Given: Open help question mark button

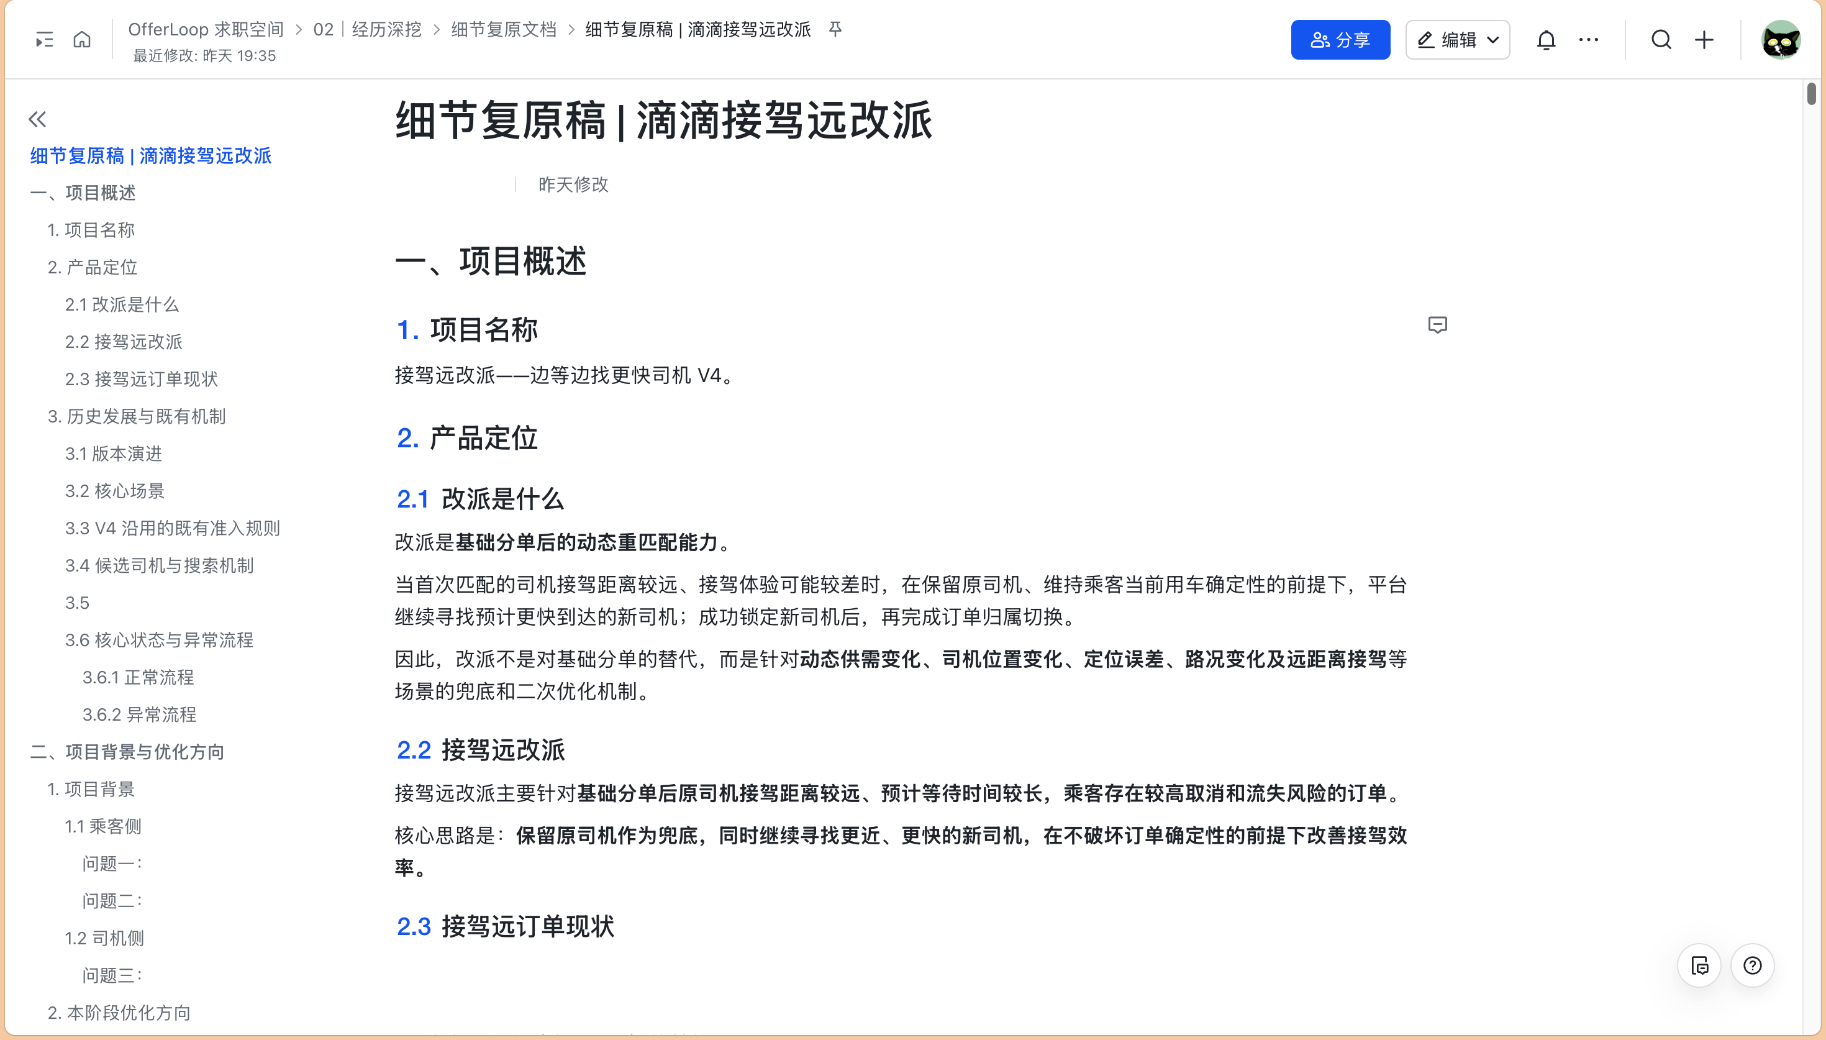Looking at the screenshot, I should pos(1753,965).
